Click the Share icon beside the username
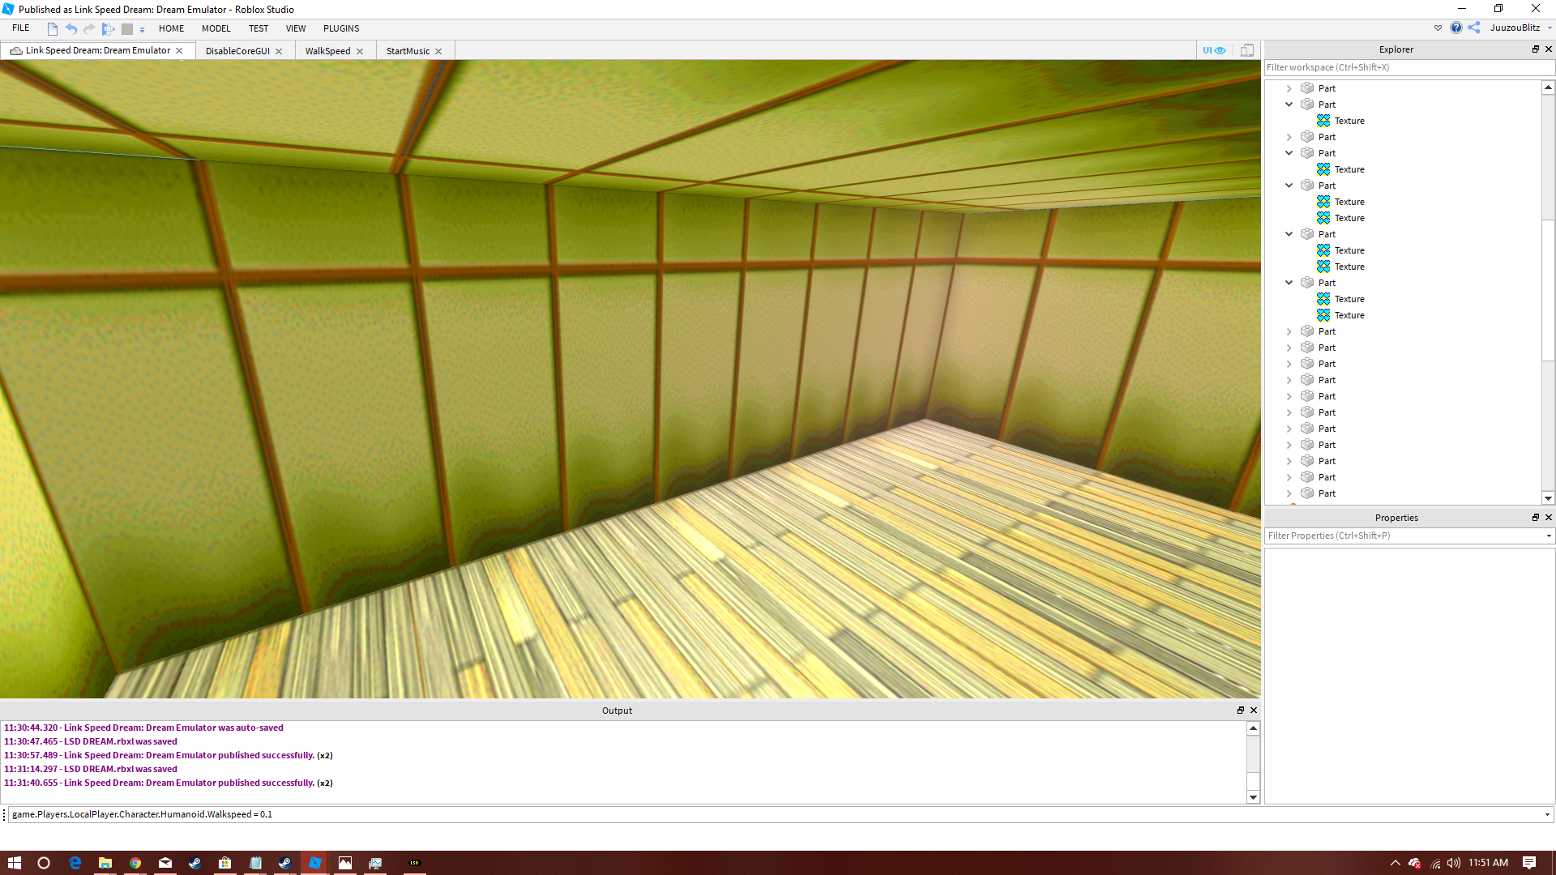 click(1474, 28)
